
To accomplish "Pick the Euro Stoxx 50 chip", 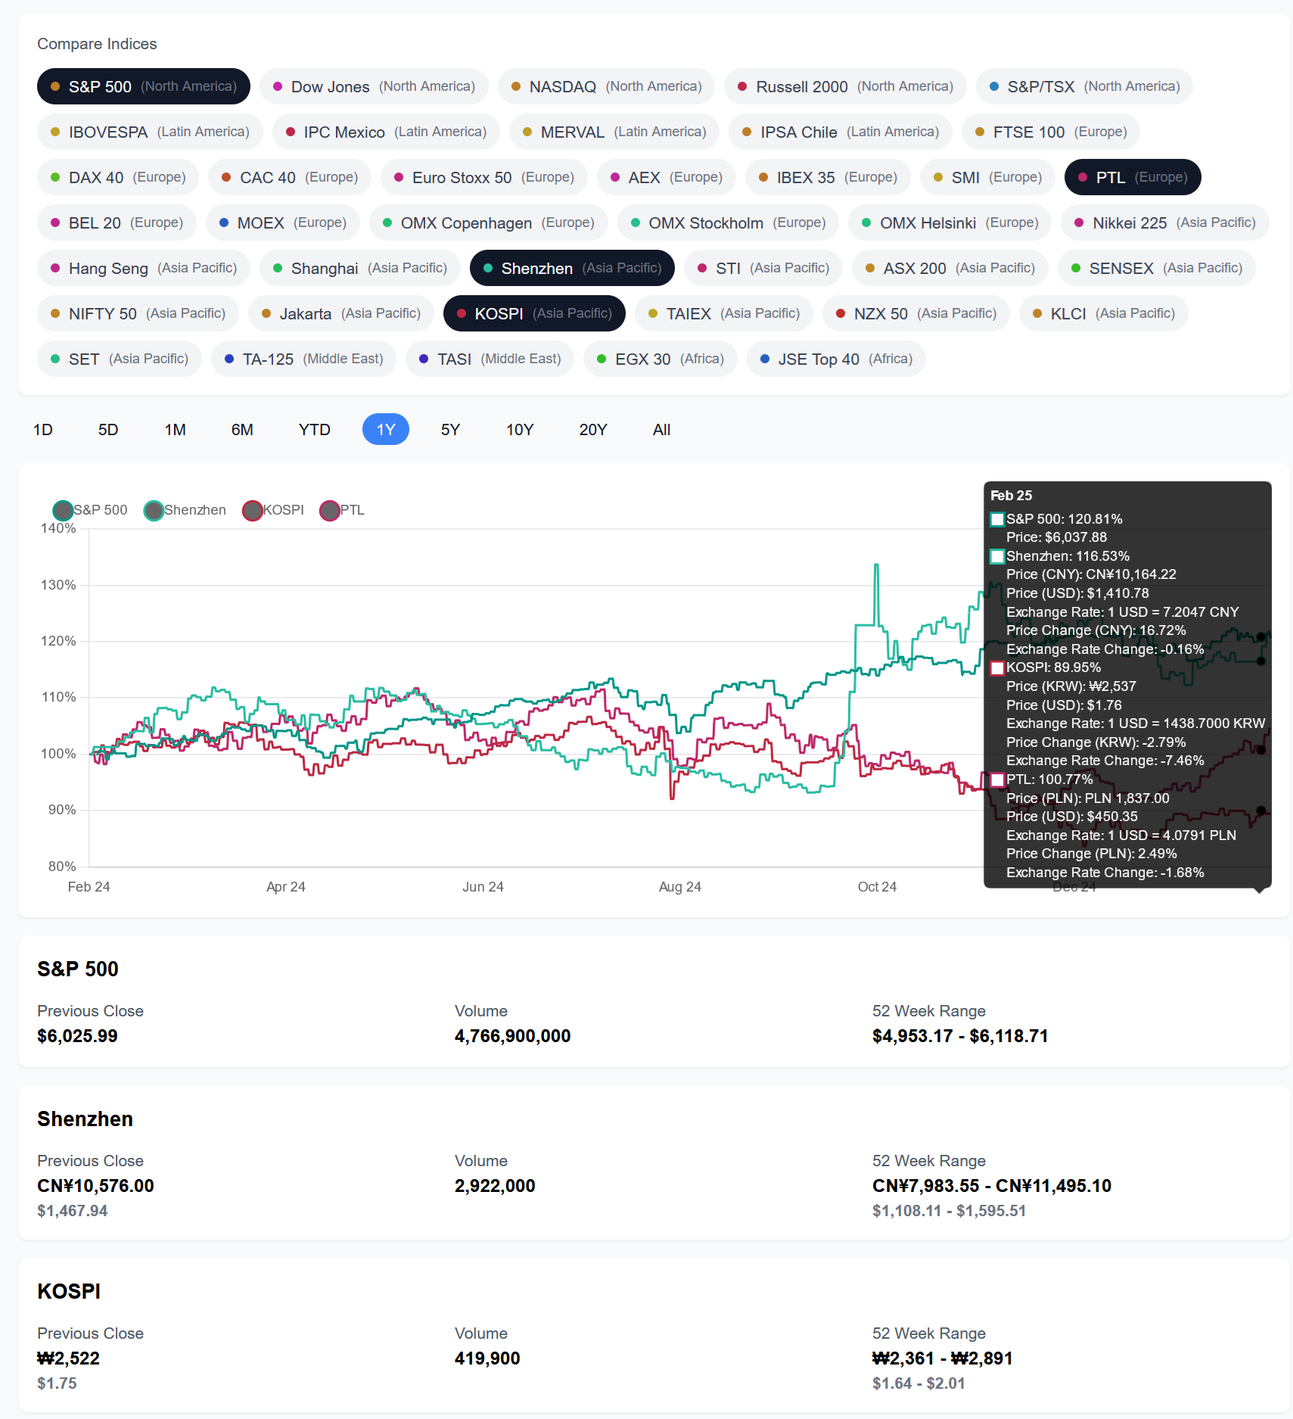I will point(484,177).
